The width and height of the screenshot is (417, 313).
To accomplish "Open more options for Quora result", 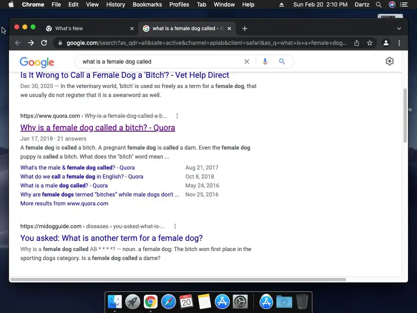I will pyautogui.click(x=177, y=116).
